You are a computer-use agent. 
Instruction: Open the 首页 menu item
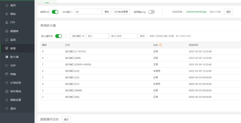click(x=17, y=5)
